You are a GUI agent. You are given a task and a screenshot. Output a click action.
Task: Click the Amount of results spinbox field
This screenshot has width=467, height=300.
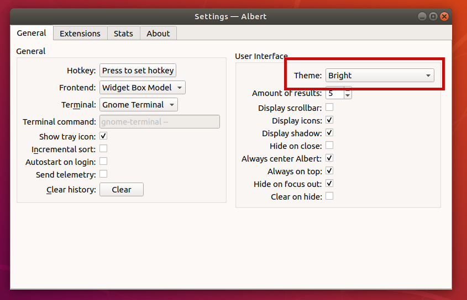(334, 93)
